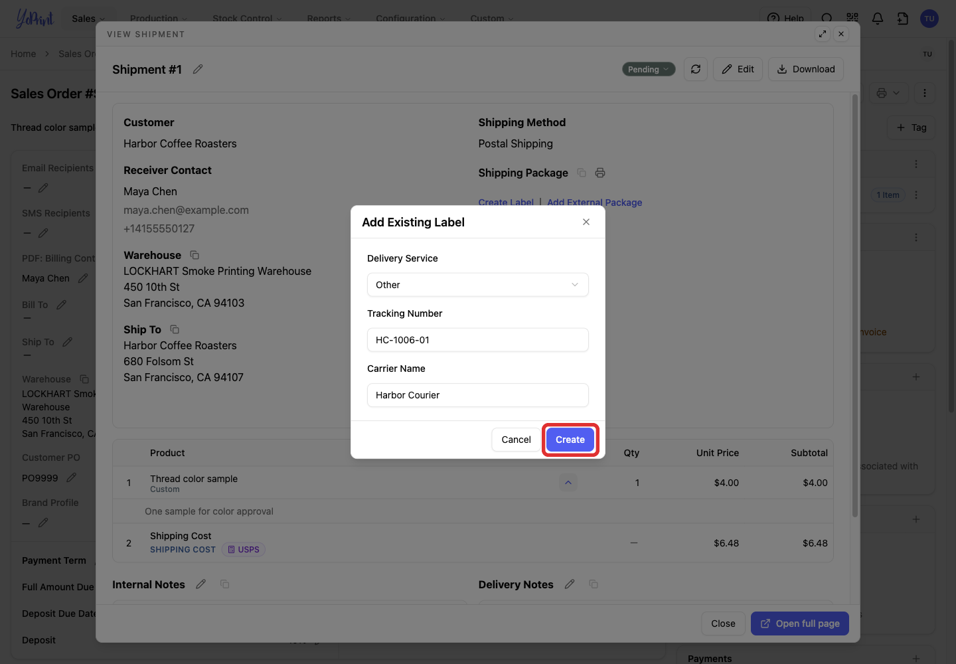This screenshot has width=956, height=664.
Task: Copy the Ship To address in shipment view
Action: [x=175, y=329]
